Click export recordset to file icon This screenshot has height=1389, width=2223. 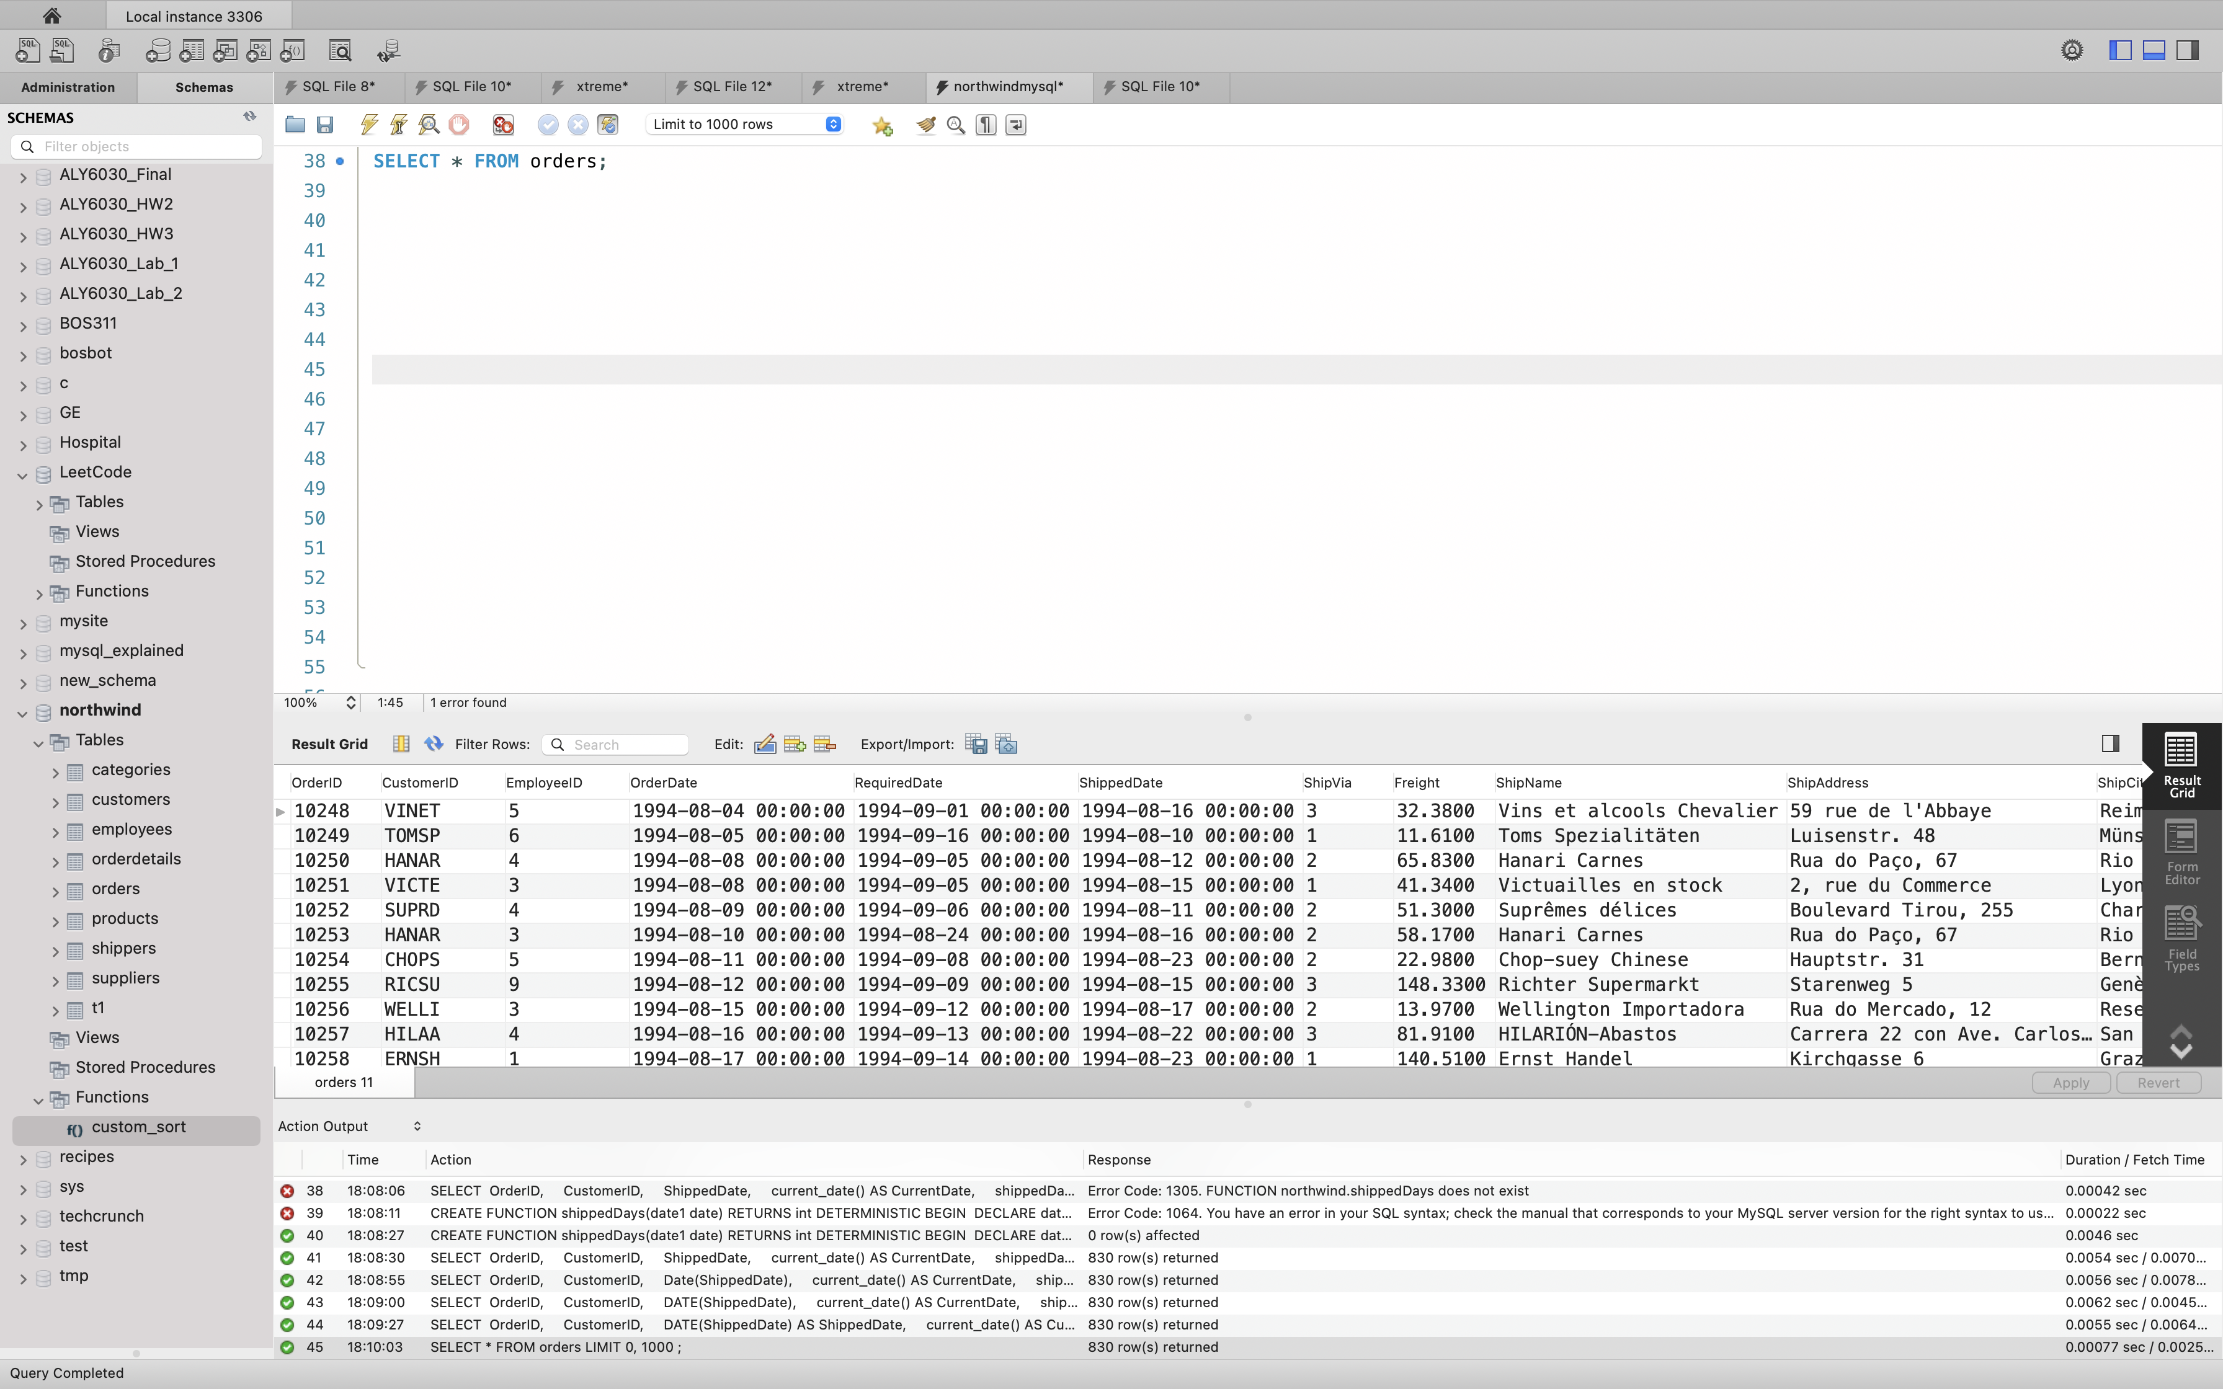click(x=976, y=744)
